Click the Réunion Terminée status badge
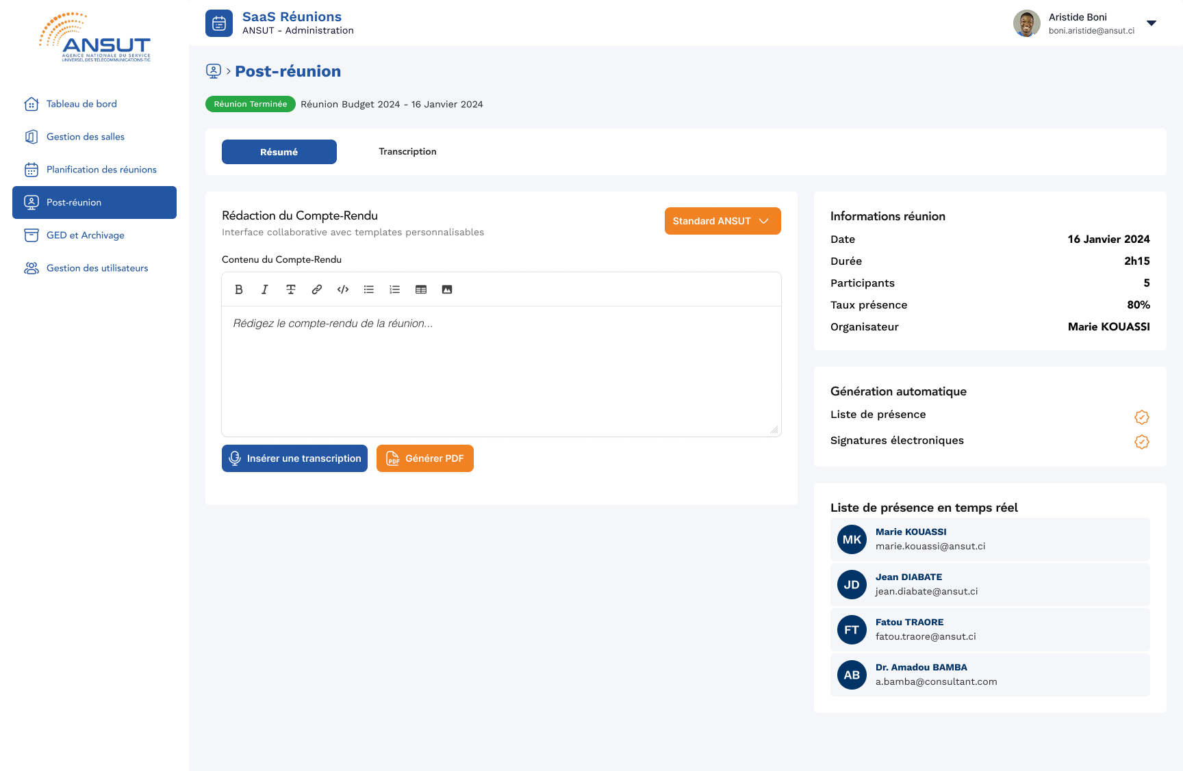 [x=251, y=104]
